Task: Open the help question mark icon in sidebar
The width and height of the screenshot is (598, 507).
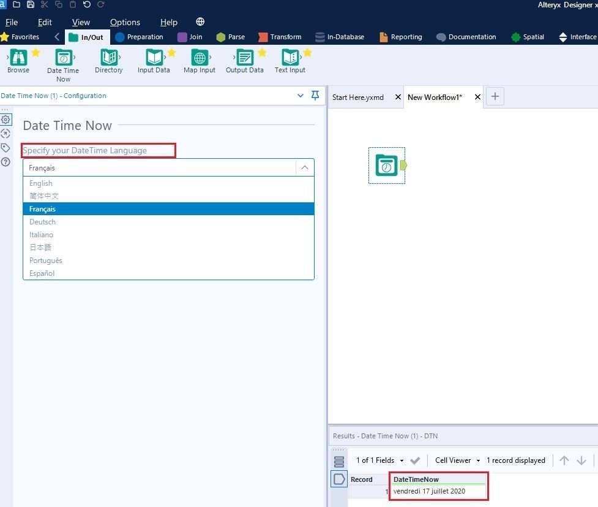Action: (6, 162)
